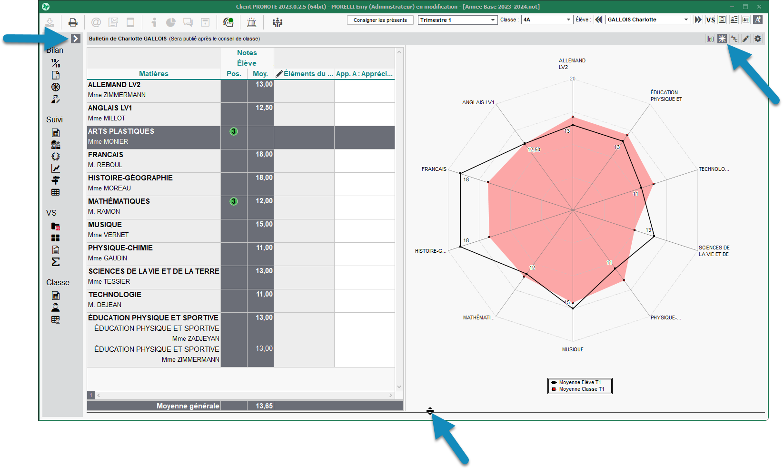This screenshot has width=784, height=476.
Task: Click the appreciation cell for ALLEMAND LV2
Action: (365, 91)
